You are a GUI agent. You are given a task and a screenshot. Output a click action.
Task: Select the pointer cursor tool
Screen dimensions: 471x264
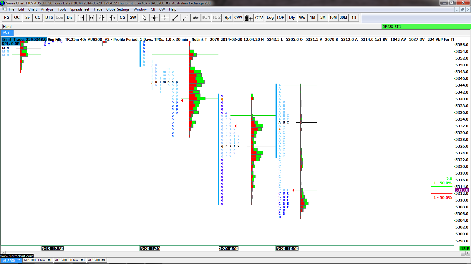pos(144,18)
